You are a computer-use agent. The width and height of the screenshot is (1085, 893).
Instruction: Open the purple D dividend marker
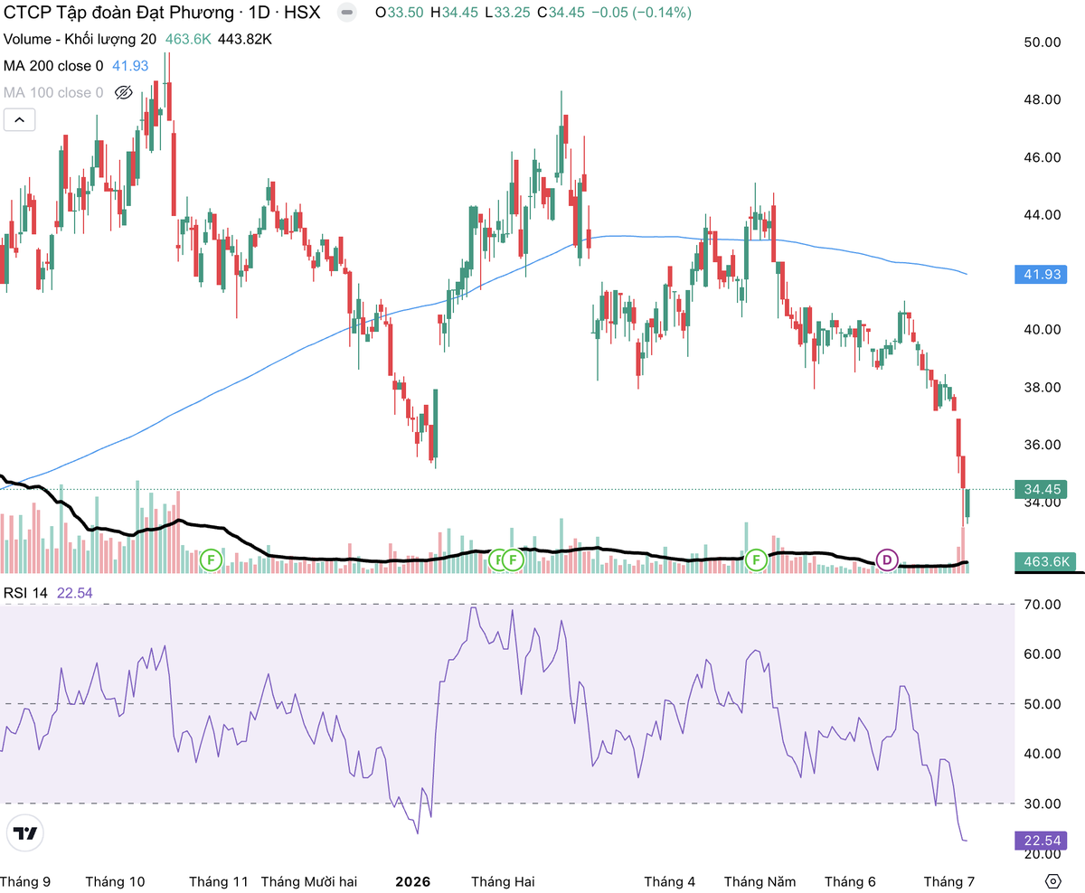click(887, 559)
